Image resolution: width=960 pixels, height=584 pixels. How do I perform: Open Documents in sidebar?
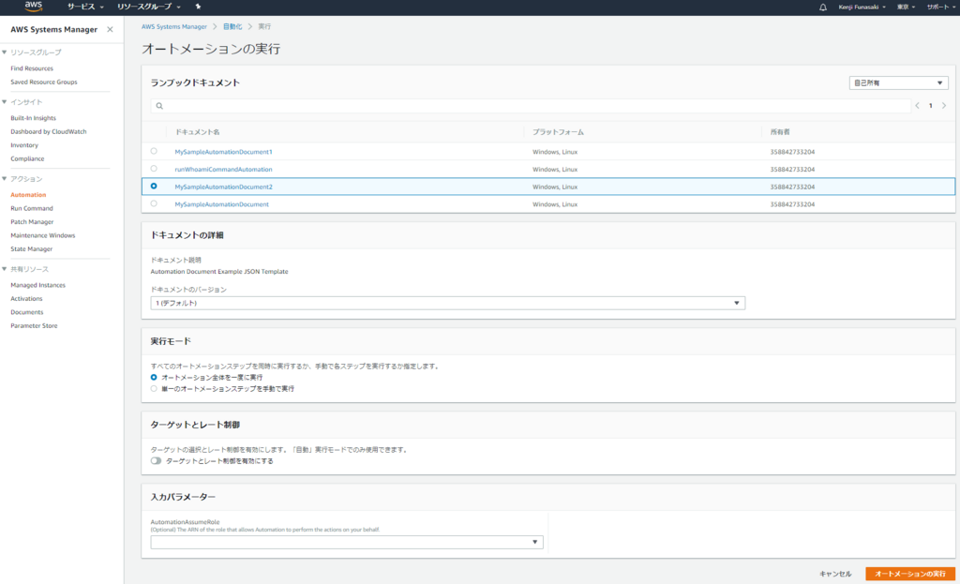pyautogui.click(x=27, y=312)
